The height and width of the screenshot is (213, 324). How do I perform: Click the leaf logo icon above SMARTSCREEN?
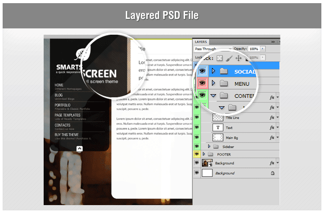point(83,54)
